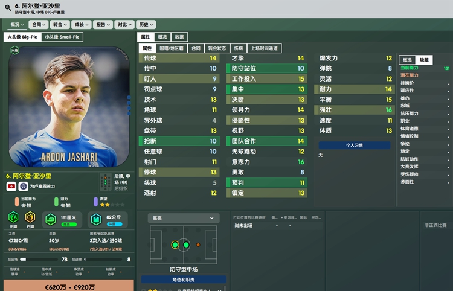Open the 伤病 sub-tab
This screenshot has width=453, height=291.
click(239, 48)
